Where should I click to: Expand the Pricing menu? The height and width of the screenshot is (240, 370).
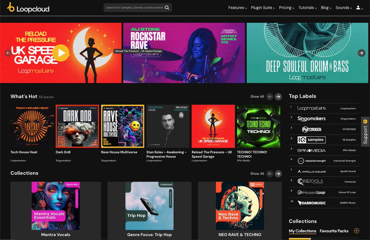(287, 8)
